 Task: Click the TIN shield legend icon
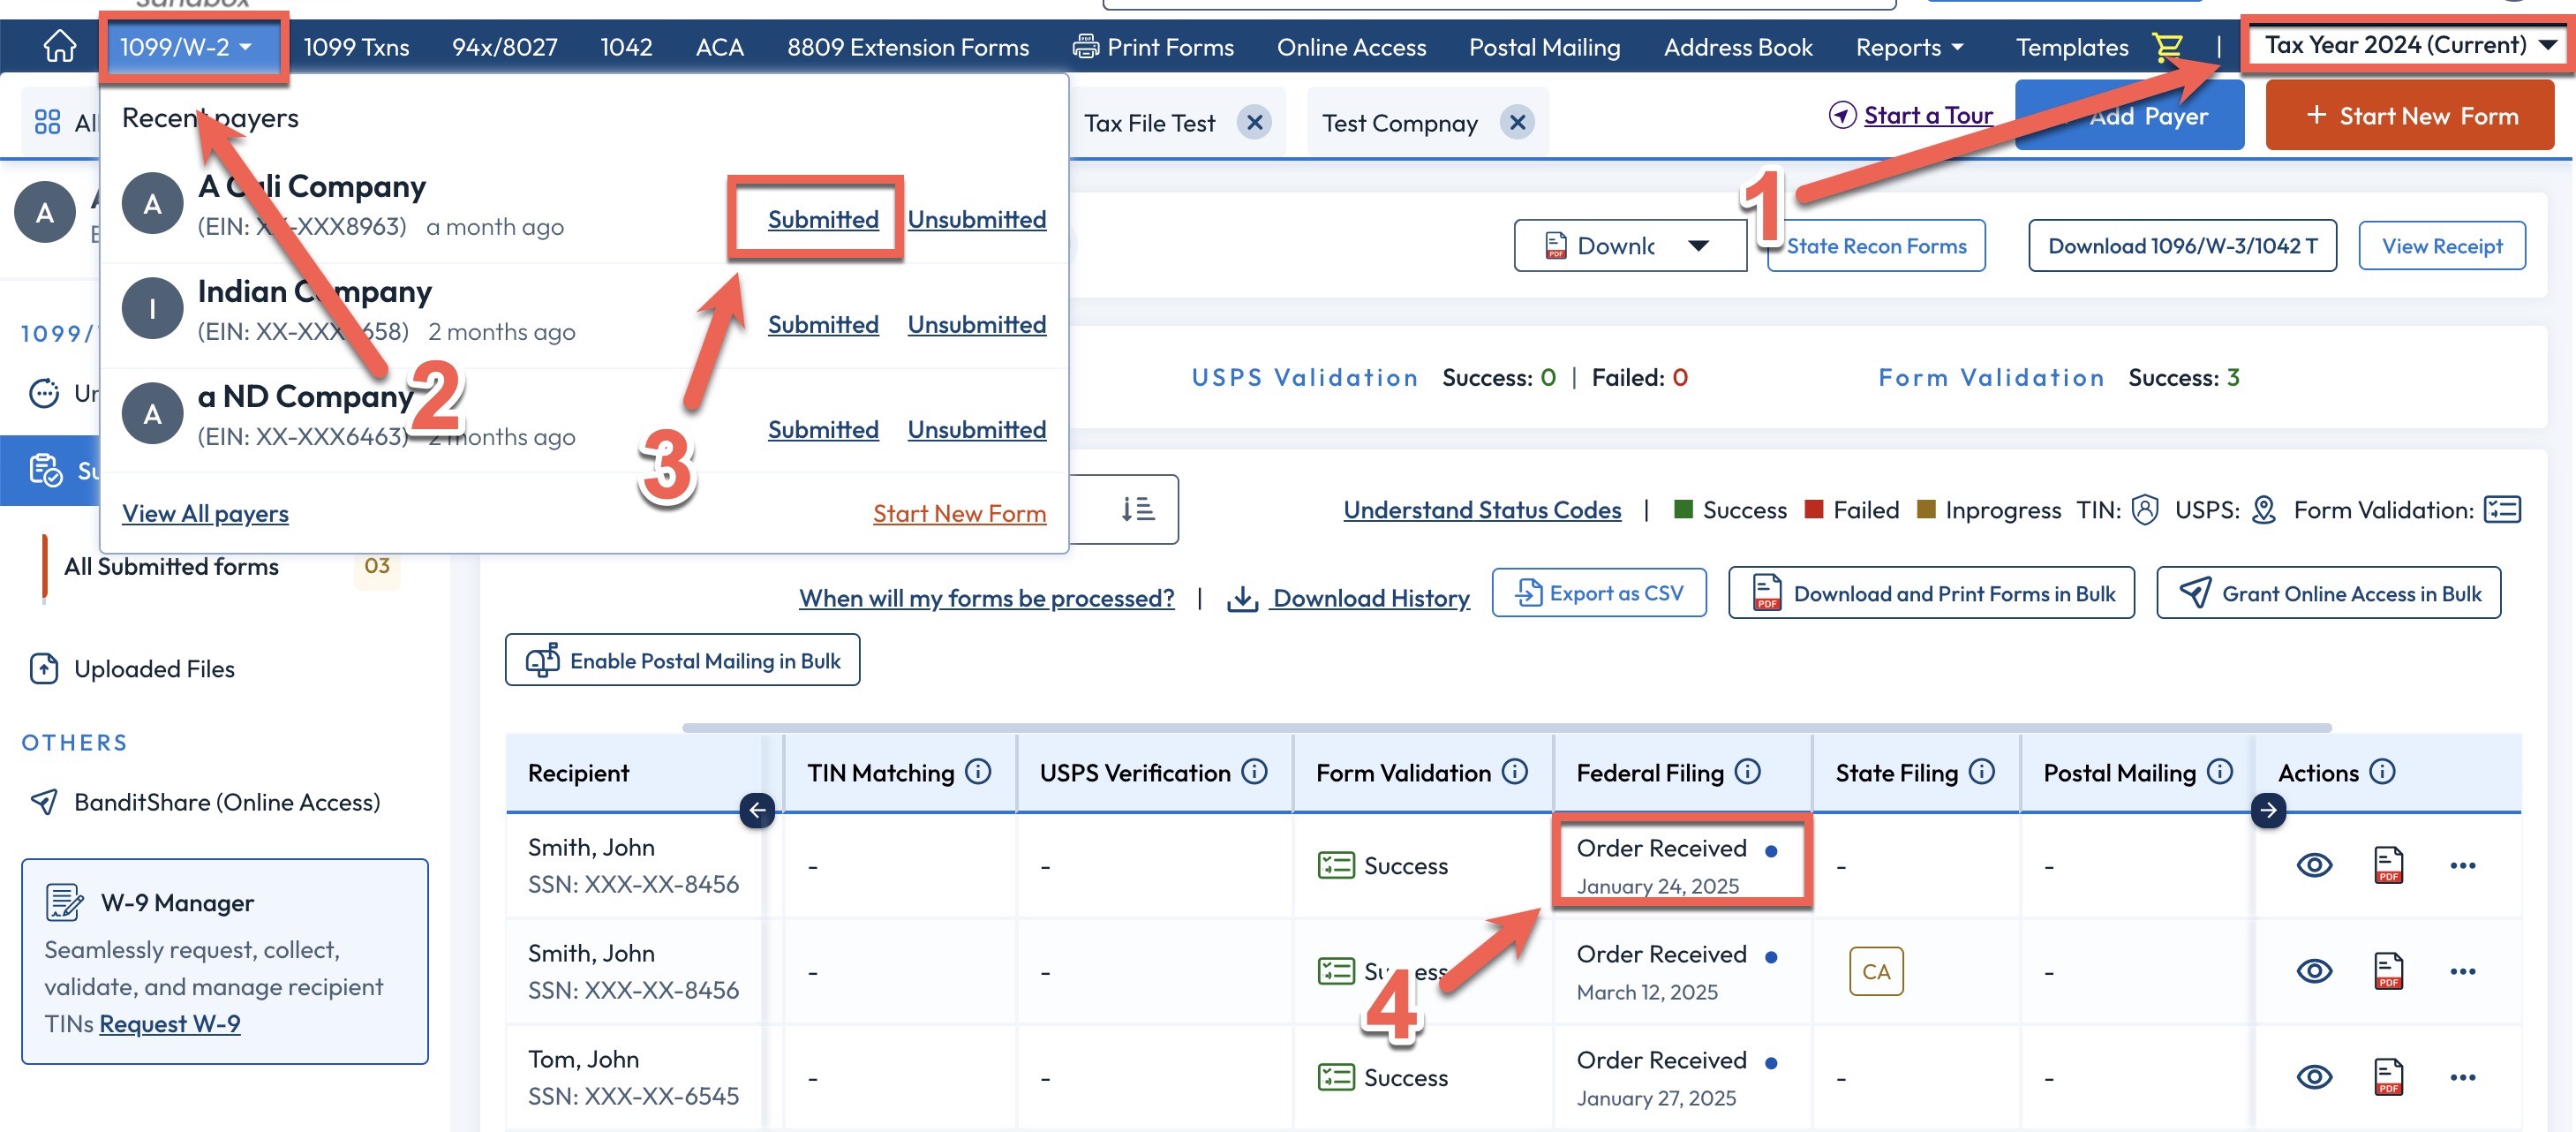click(x=2144, y=510)
